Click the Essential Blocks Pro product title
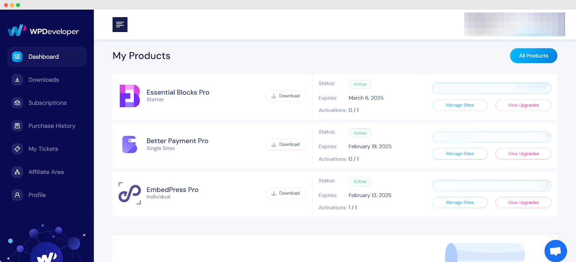Viewport: 576px width, 262px height. [178, 92]
